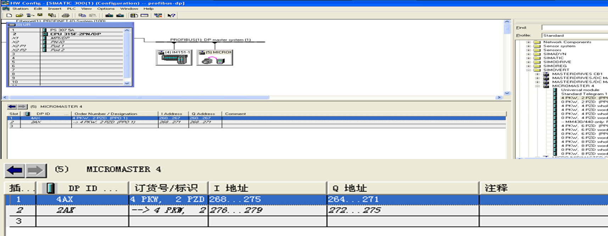608x236 pixels.
Task: Click the Upload to PG icon
Action: pyautogui.click(x=120, y=15)
